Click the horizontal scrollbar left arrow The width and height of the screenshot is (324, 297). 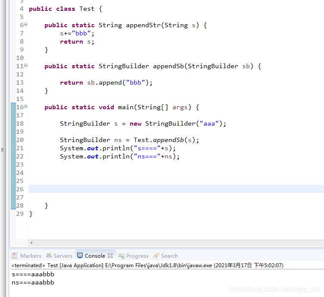tap(31, 243)
